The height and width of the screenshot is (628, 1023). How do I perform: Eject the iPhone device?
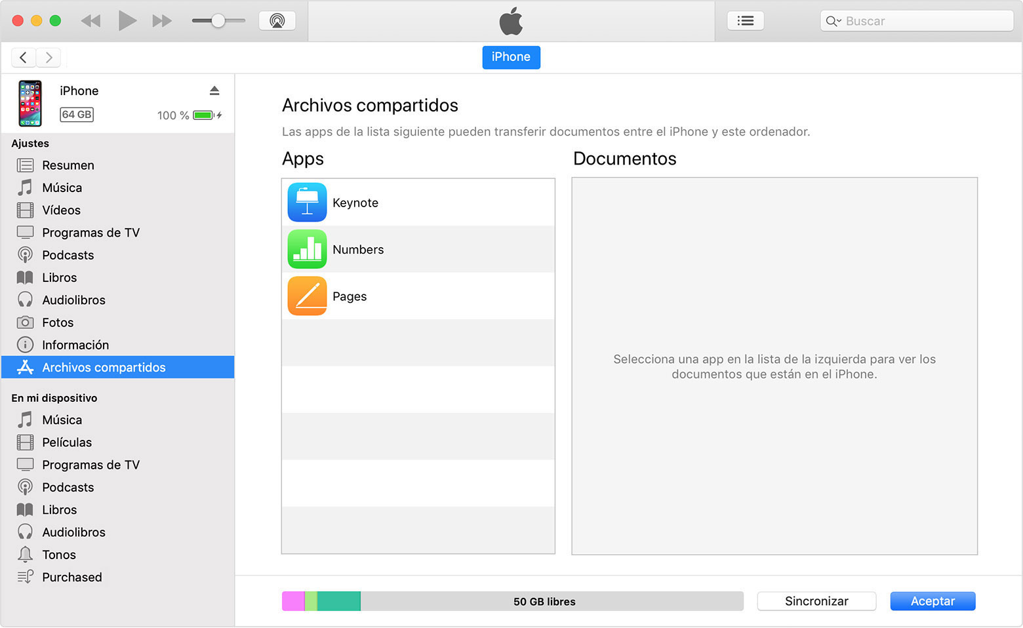(214, 90)
